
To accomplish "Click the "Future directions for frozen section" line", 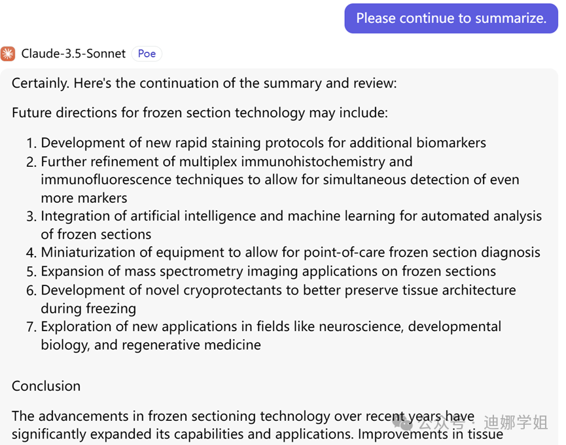I will (200, 113).
